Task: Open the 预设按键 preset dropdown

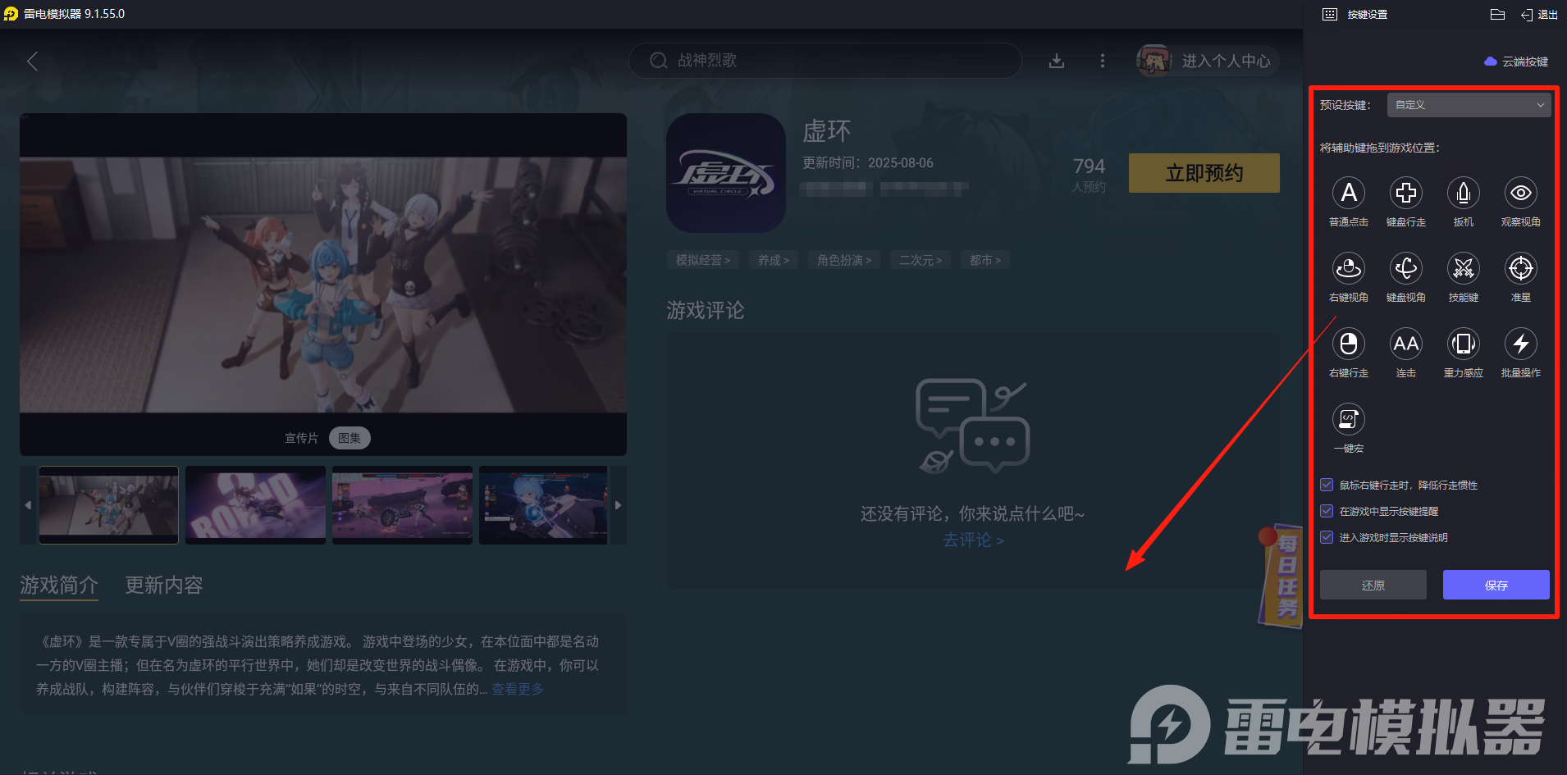Action: click(1468, 105)
